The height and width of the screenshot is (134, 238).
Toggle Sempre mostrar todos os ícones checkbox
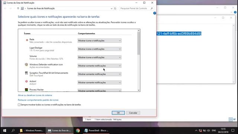click(19, 105)
